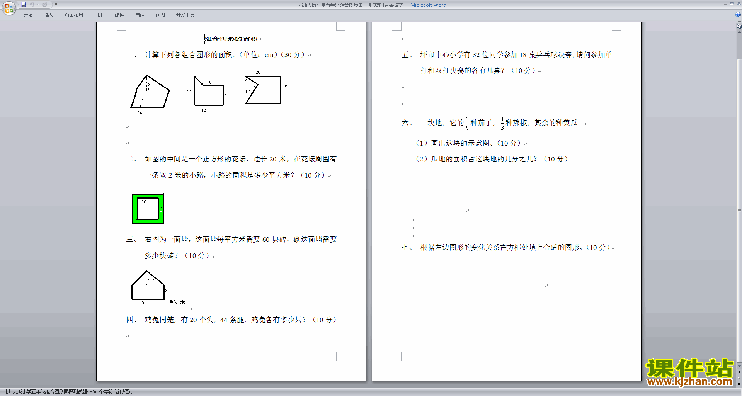Click the vertical scrollbar down arrow
742x396 pixels.
(739, 366)
